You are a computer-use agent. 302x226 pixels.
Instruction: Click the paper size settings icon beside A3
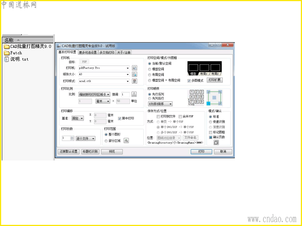(134, 74)
